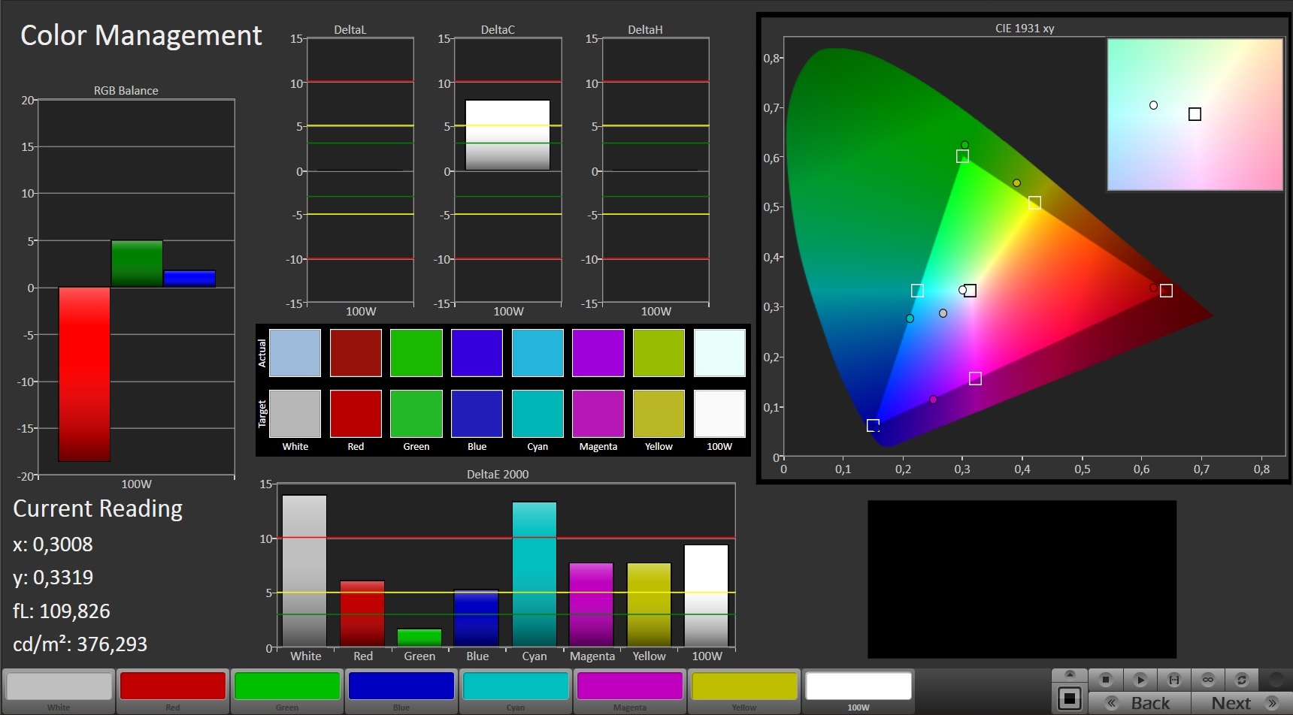Click the Actual Yellow swatch
Image resolution: width=1293 pixels, height=715 pixels.
coord(659,352)
